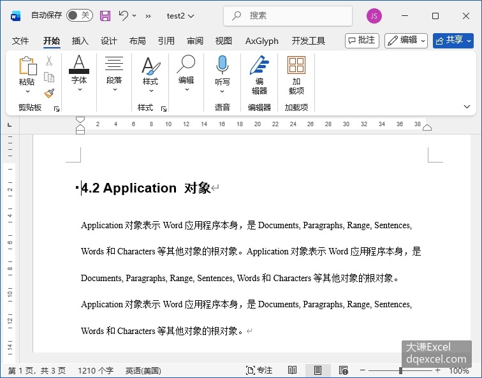Open the 段落 paragraph group
Viewport: 482px width, 378px height.
pyautogui.click(x=114, y=73)
